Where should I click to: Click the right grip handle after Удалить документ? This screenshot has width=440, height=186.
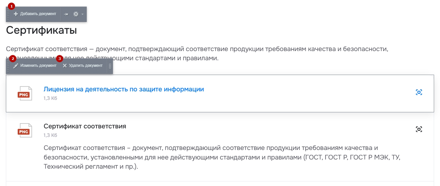110,66
